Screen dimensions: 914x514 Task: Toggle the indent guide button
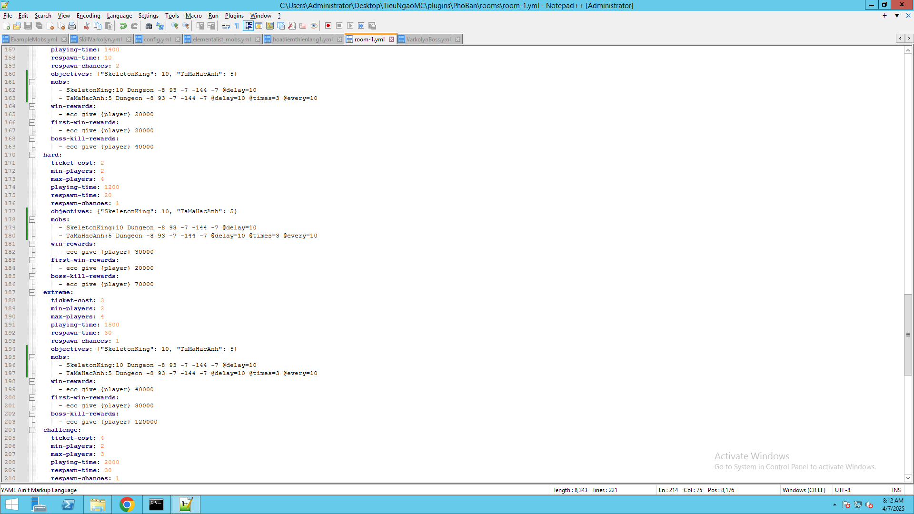click(x=248, y=26)
